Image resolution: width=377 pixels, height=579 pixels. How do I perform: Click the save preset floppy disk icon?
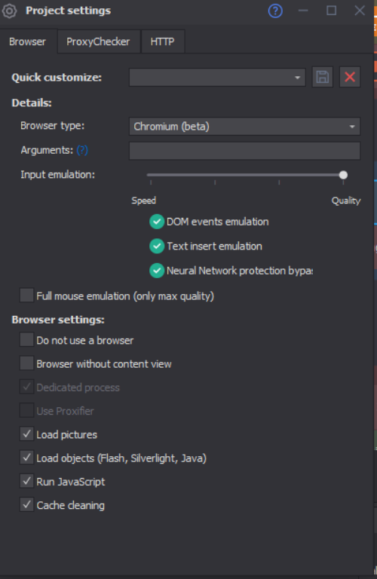point(323,77)
